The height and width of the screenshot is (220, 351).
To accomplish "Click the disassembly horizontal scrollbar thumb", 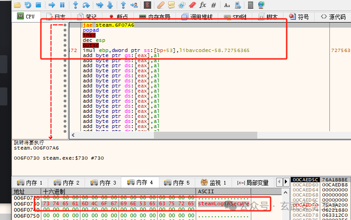I will pyautogui.click(x=205, y=135).
